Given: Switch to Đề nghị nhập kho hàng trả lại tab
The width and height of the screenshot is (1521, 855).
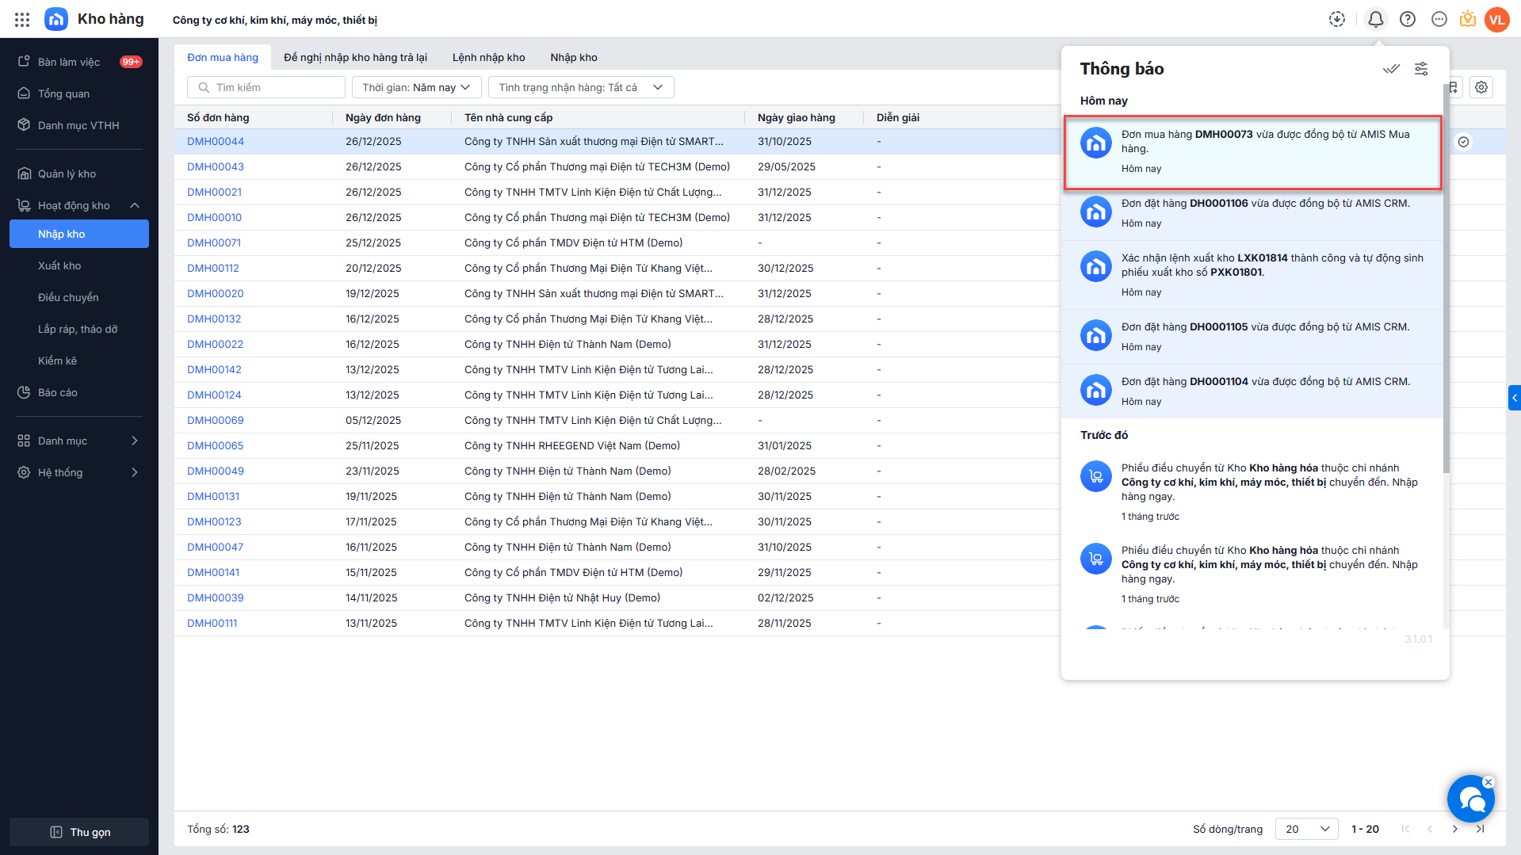Looking at the screenshot, I should click(x=355, y=58).
